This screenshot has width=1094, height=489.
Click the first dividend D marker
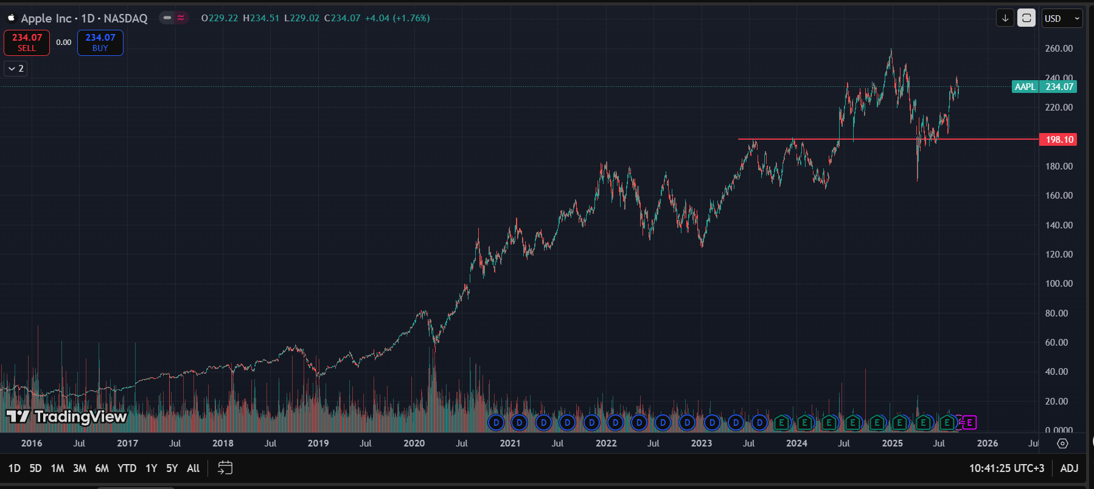click(496, 422)
